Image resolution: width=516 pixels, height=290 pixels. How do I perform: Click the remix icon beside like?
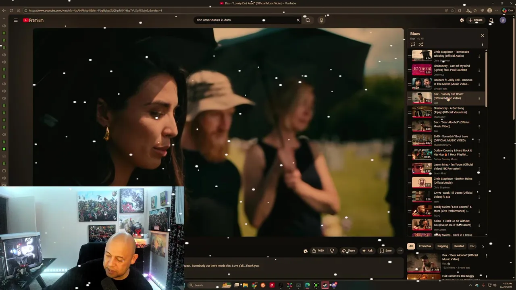[305, 251]
